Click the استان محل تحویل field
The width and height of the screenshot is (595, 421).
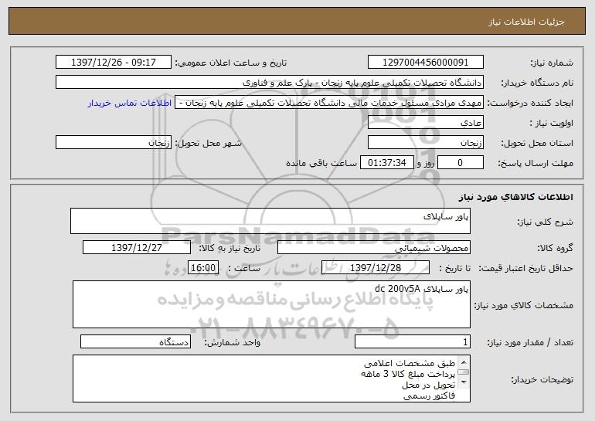[425, 143]
